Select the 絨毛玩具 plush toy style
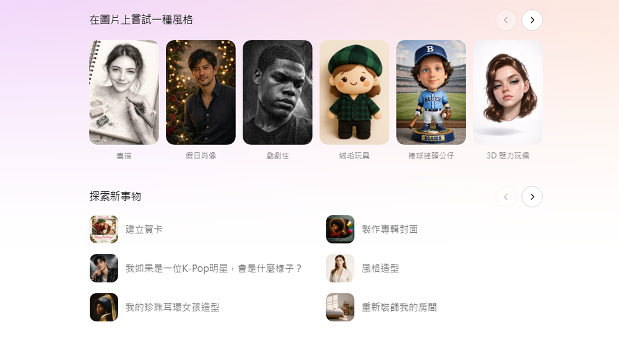 click(354, 92)
